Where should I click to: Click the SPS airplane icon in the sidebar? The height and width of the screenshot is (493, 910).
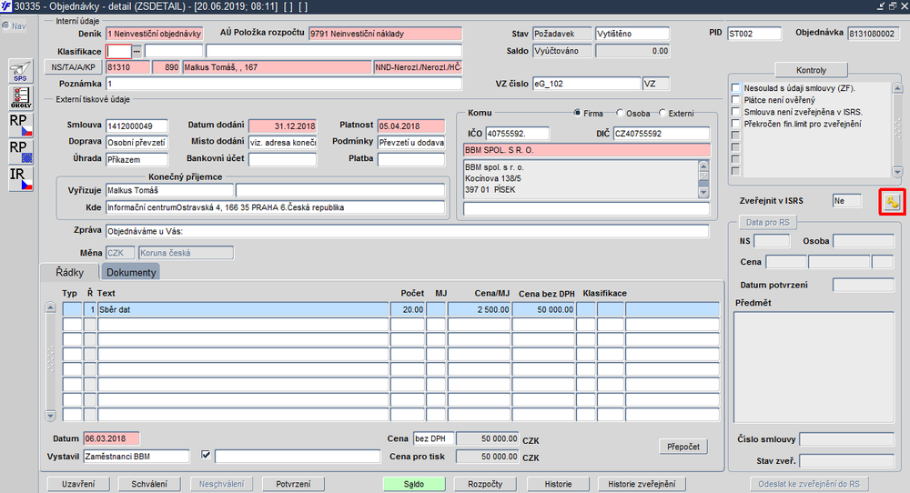[20, 71]
